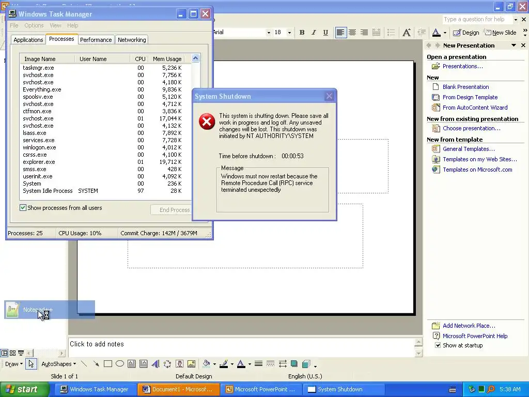Center text in PowerPoint toolbar

352,33
